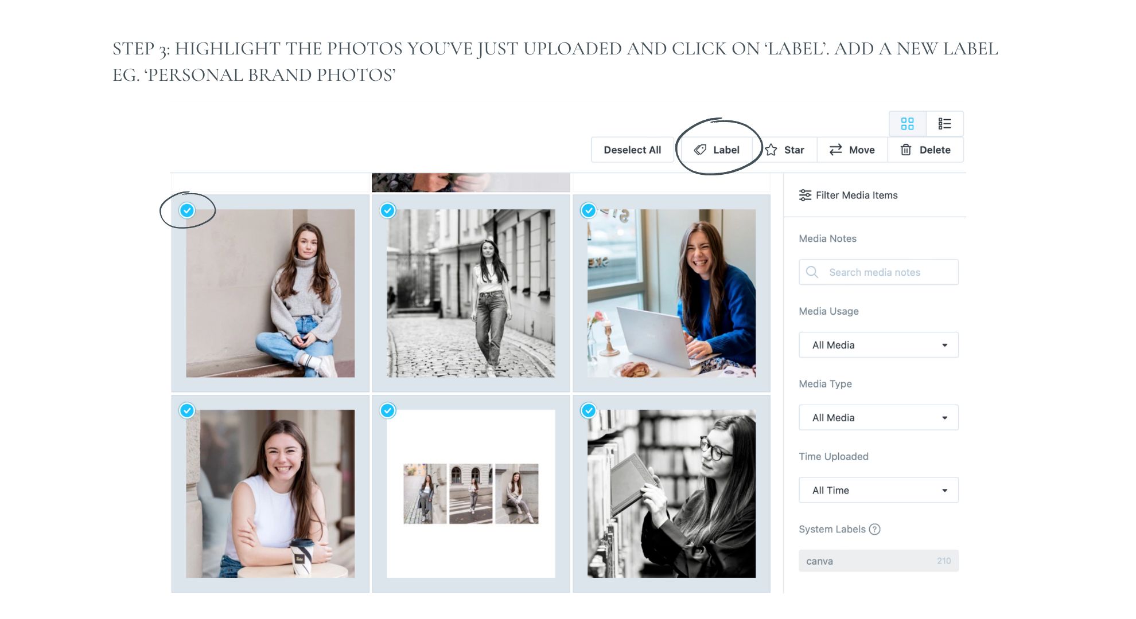Open the Media Type dropdown
Image resolution: width=1136 pixels, height=619 pixels.
pos(878,418)
